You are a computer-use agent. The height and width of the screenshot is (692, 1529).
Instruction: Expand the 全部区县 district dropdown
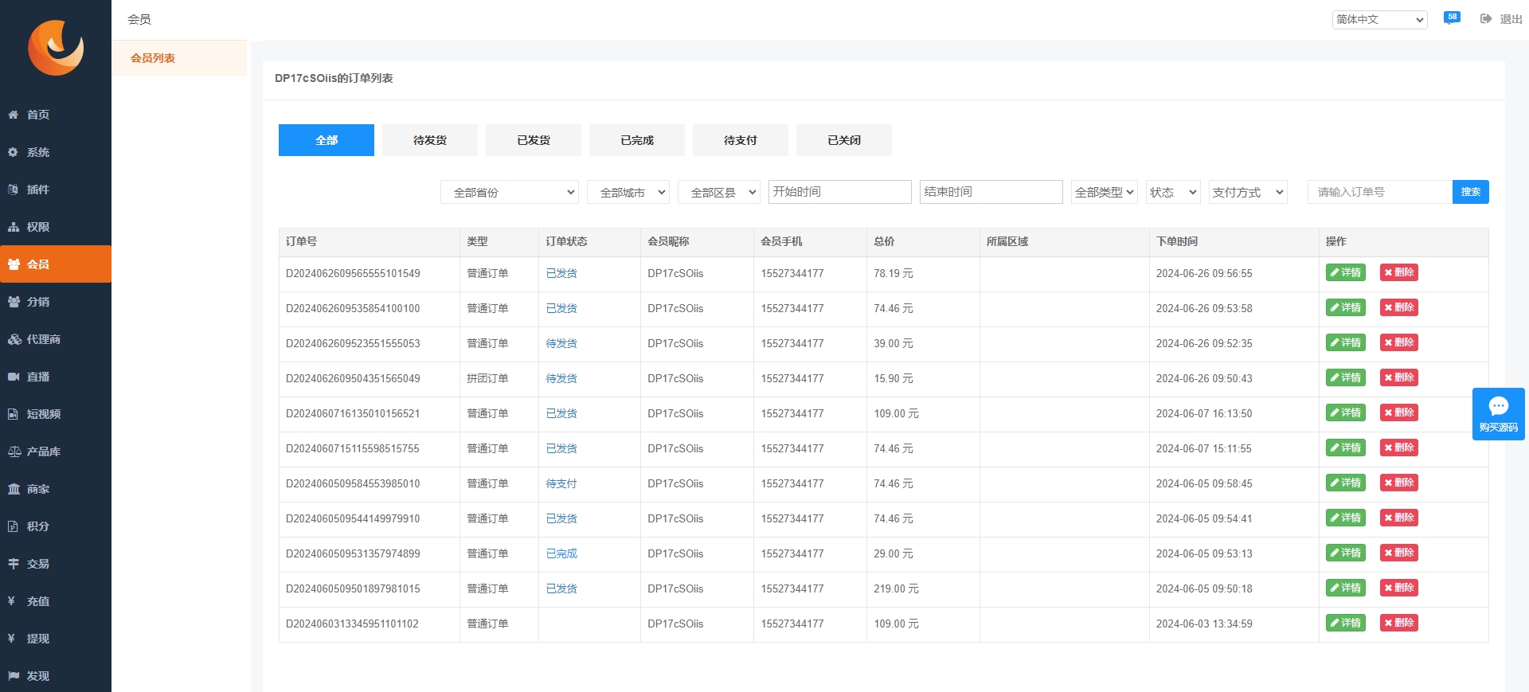pos(718,192)
